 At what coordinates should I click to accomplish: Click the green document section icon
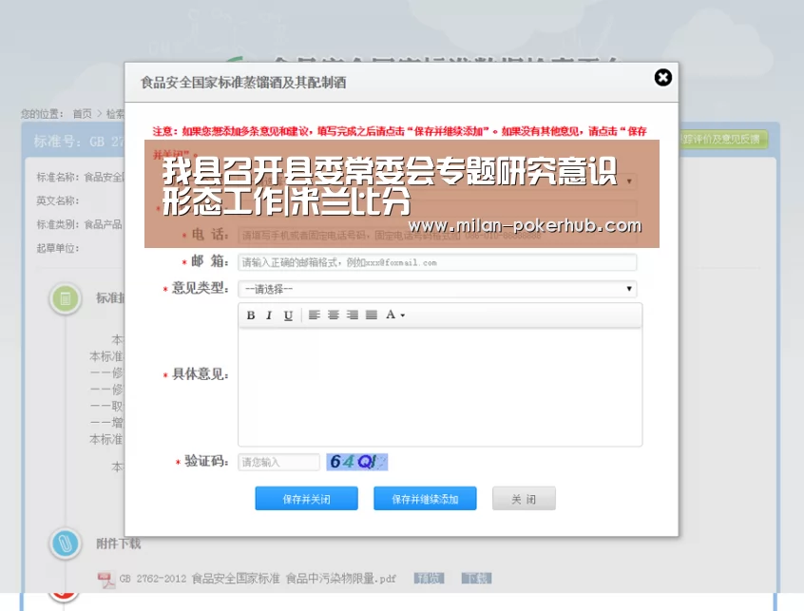point(66,298)
